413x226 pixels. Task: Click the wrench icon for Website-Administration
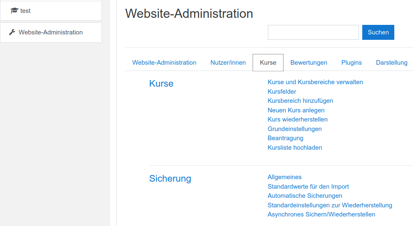(12, 32)
